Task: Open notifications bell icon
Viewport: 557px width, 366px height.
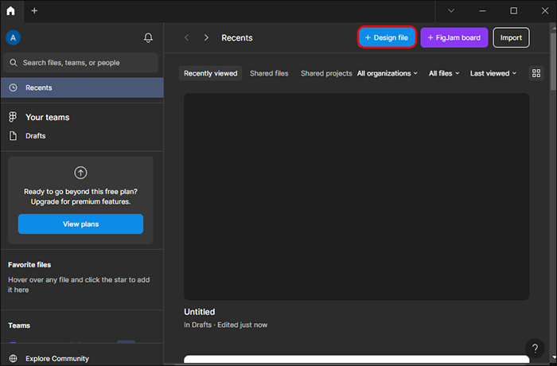Action: pos(148,38)
